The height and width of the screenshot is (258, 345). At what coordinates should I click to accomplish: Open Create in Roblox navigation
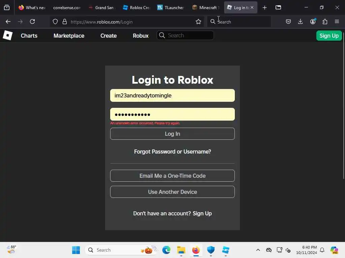108,36
